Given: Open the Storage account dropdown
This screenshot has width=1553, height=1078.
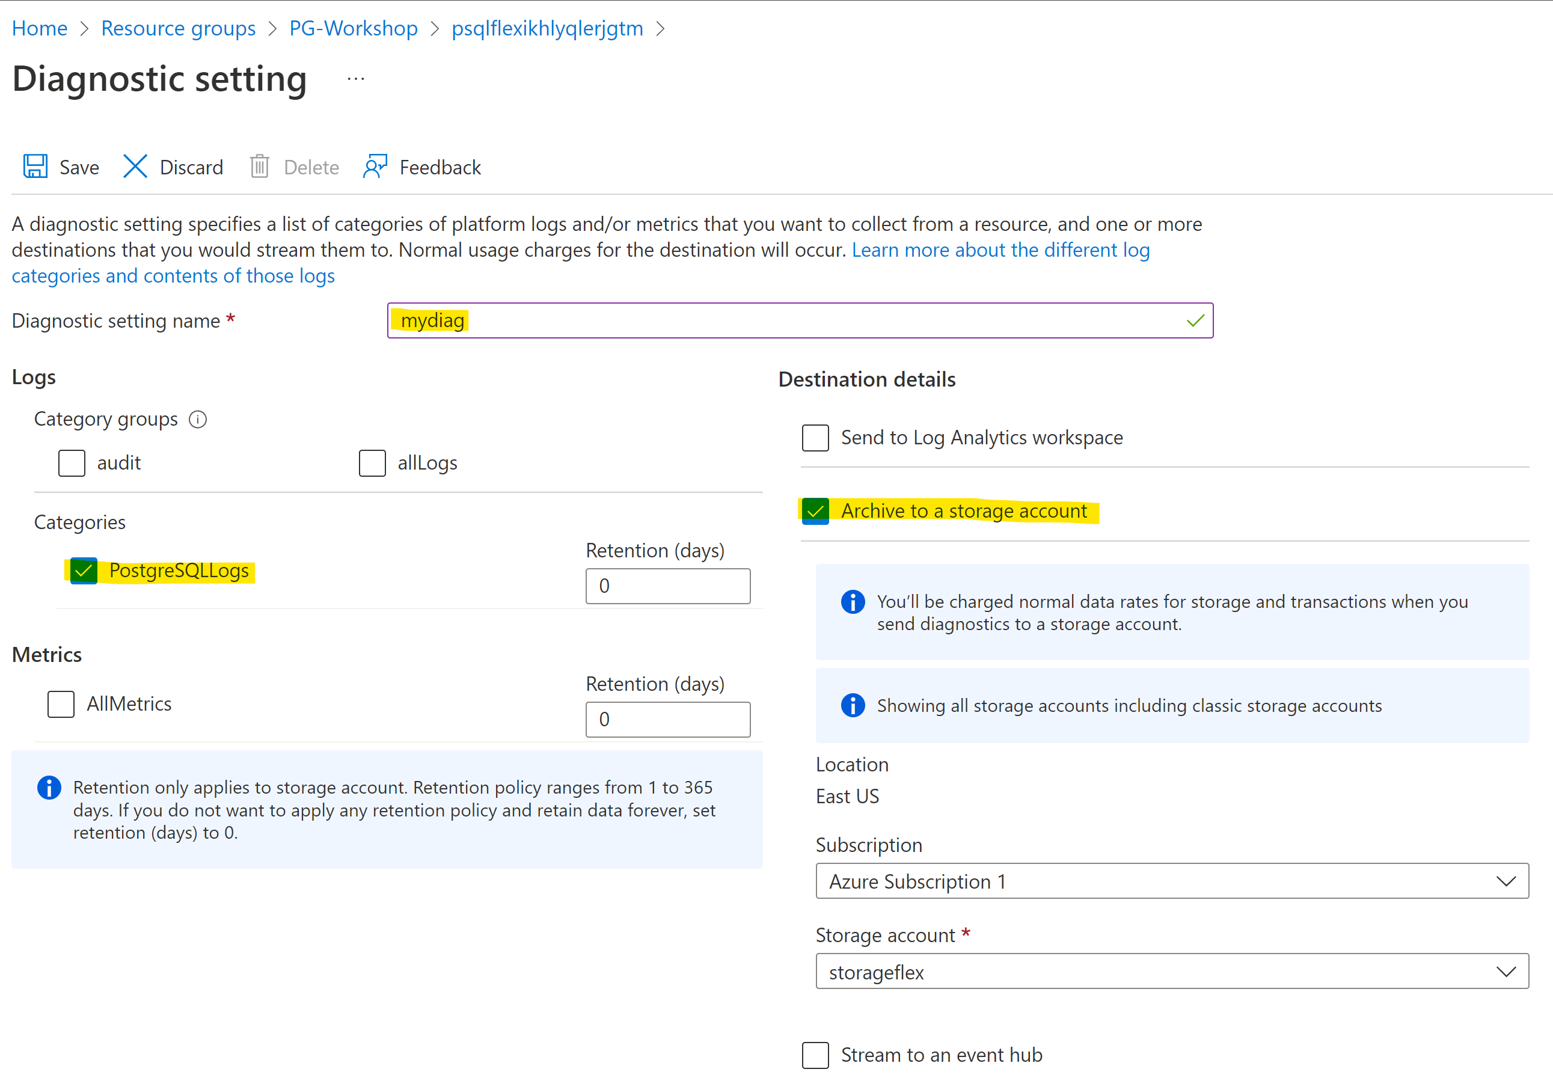Looking at the screenshot, I should point(1171,972).
